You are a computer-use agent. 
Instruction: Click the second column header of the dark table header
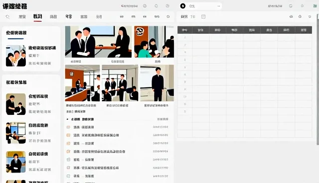coord(200,30)
